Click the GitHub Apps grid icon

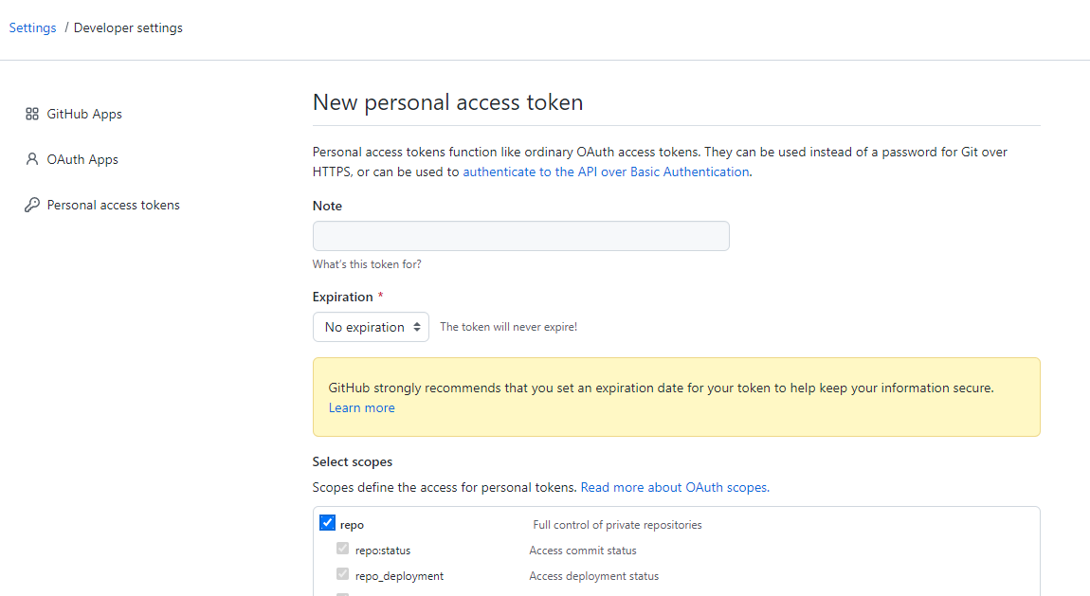click(x=32, y=114)
